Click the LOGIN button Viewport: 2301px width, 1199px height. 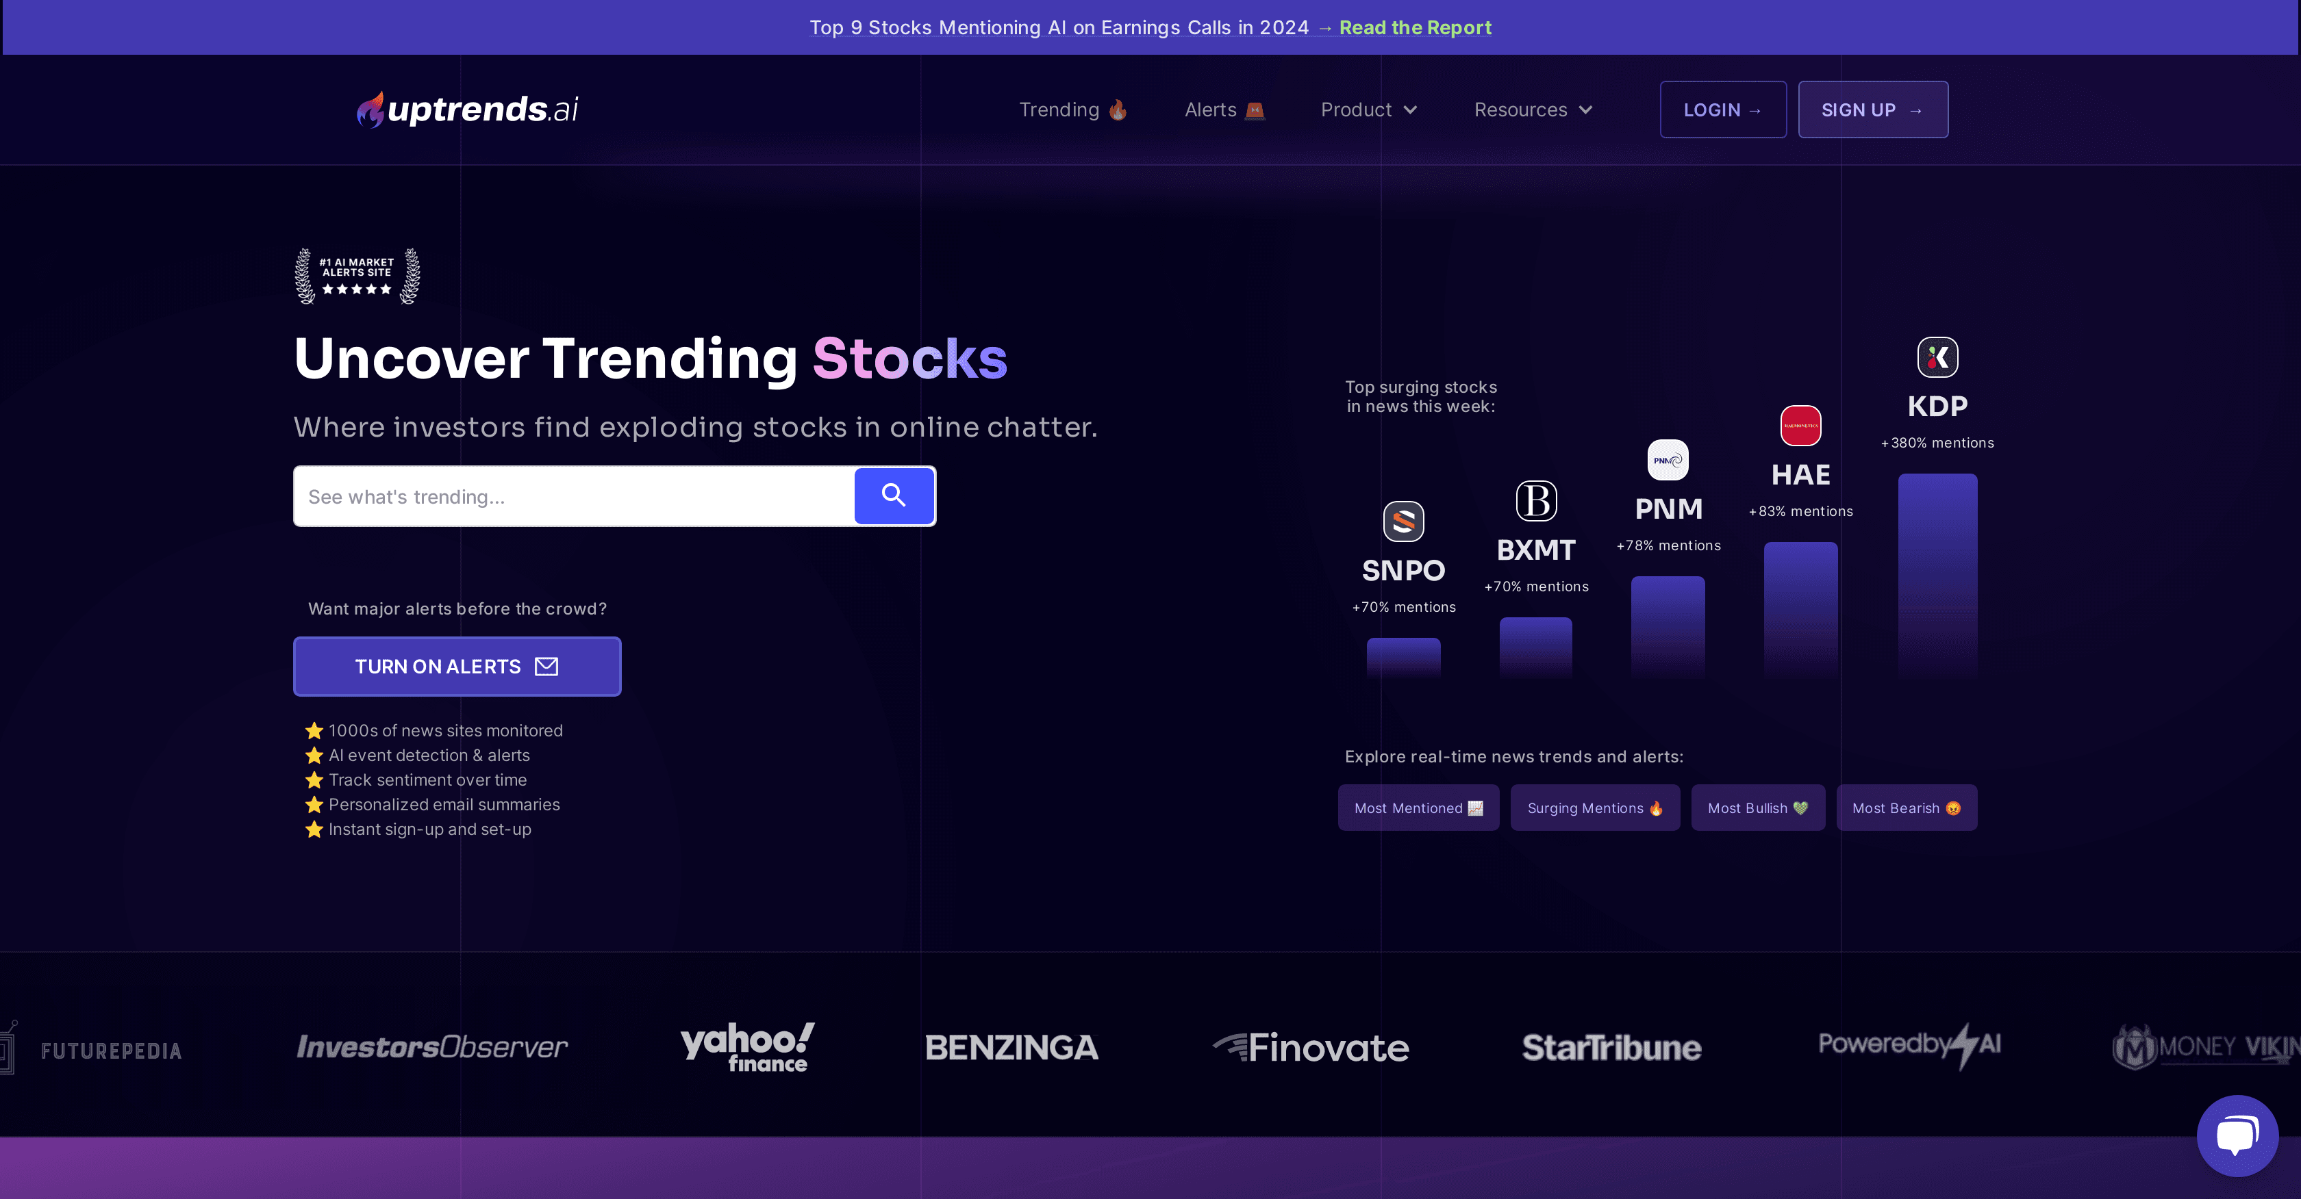[1722, 109]
